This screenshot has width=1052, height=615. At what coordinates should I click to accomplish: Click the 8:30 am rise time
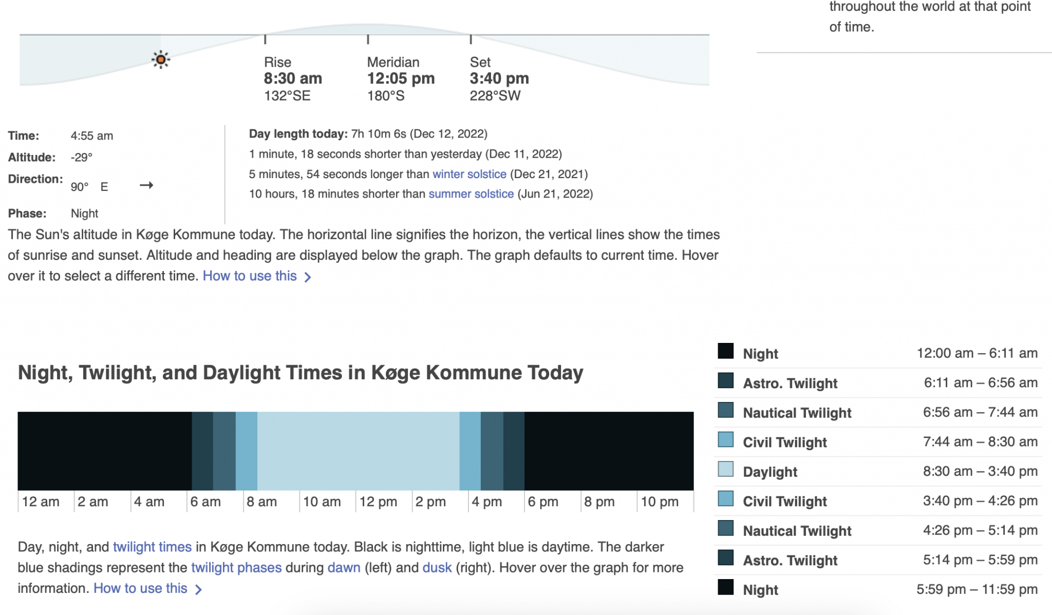point(293,79)
